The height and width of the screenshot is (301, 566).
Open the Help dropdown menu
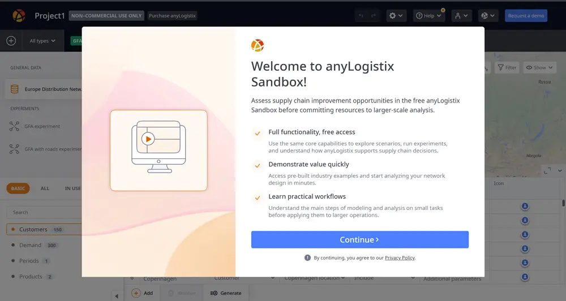pyautogui.click(x=429, y=15)
